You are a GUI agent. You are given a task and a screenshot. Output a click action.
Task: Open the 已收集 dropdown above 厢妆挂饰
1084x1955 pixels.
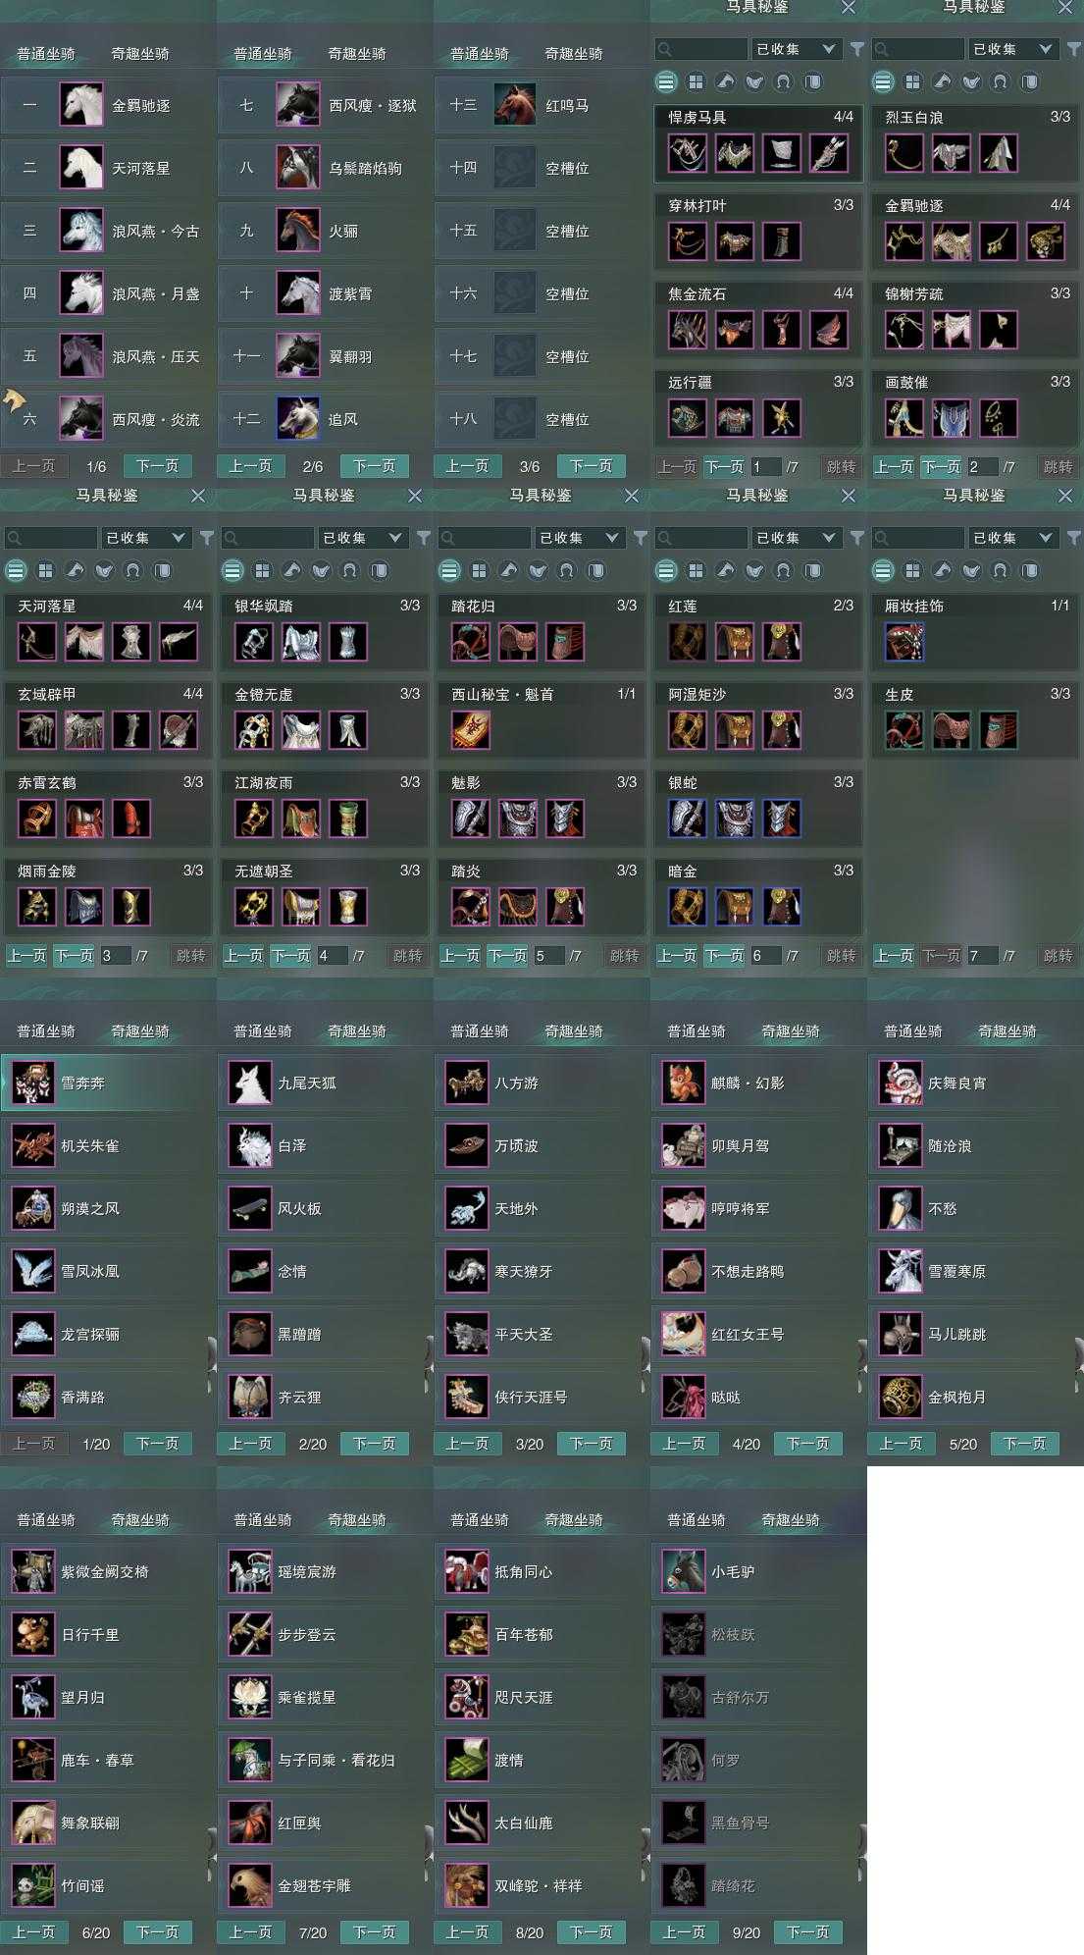[x=1011, y=538]
